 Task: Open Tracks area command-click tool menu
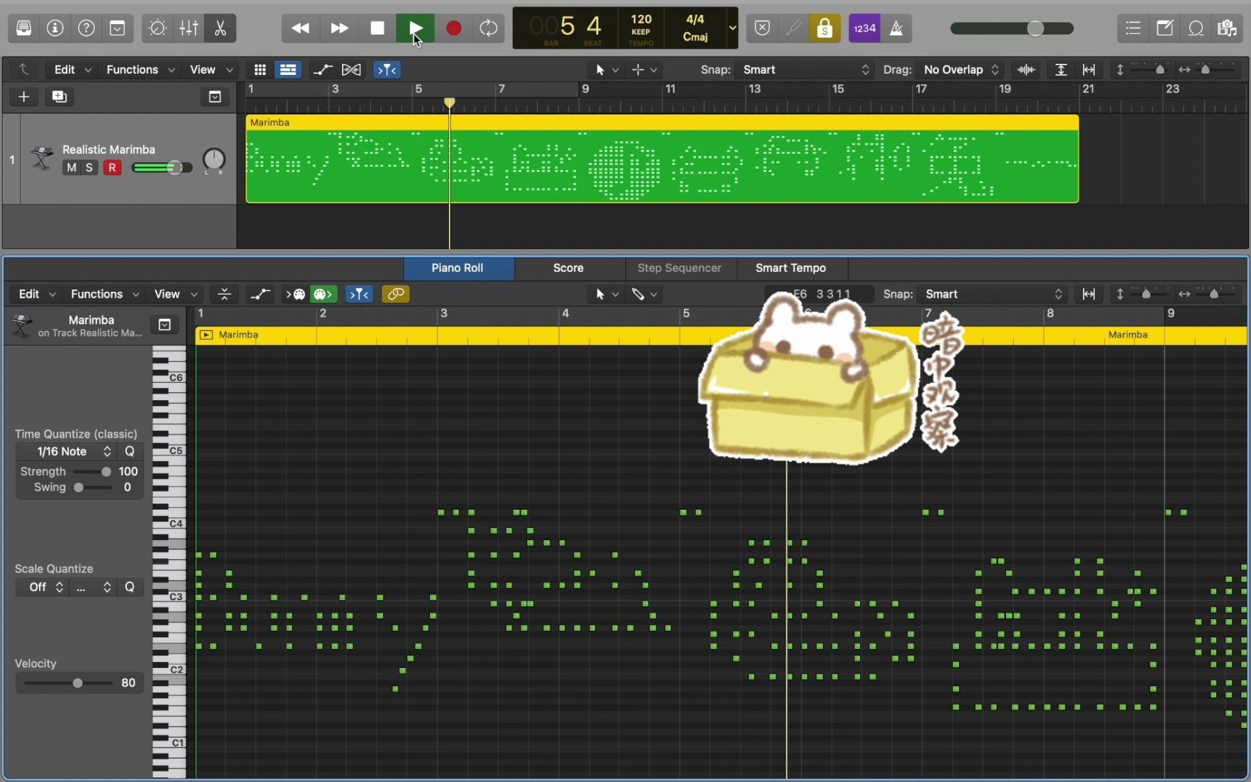(644, 70)
